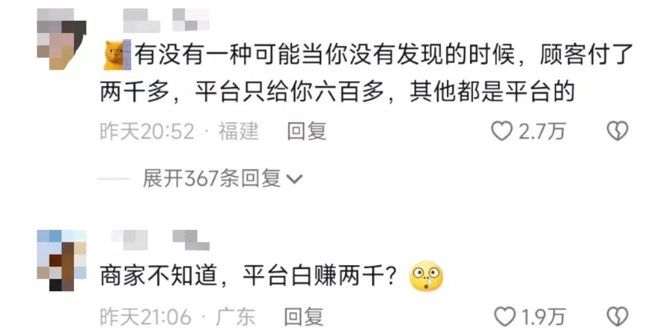Tap the 昨天21:06 · 广东 timestamp

tap(177, 318)
